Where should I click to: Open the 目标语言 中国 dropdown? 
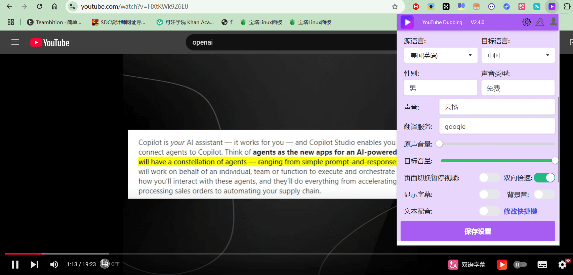[x=518, y=55]
